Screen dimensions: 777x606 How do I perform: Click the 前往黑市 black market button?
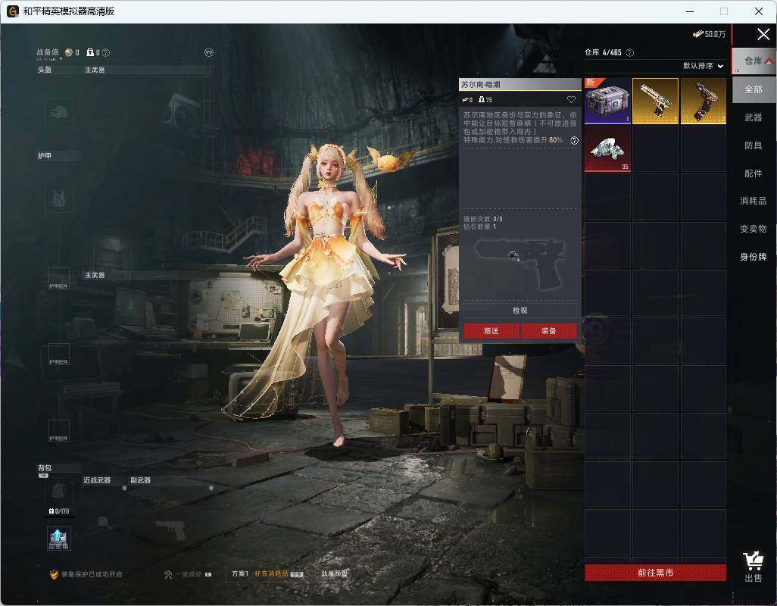[x=655, y=573]
